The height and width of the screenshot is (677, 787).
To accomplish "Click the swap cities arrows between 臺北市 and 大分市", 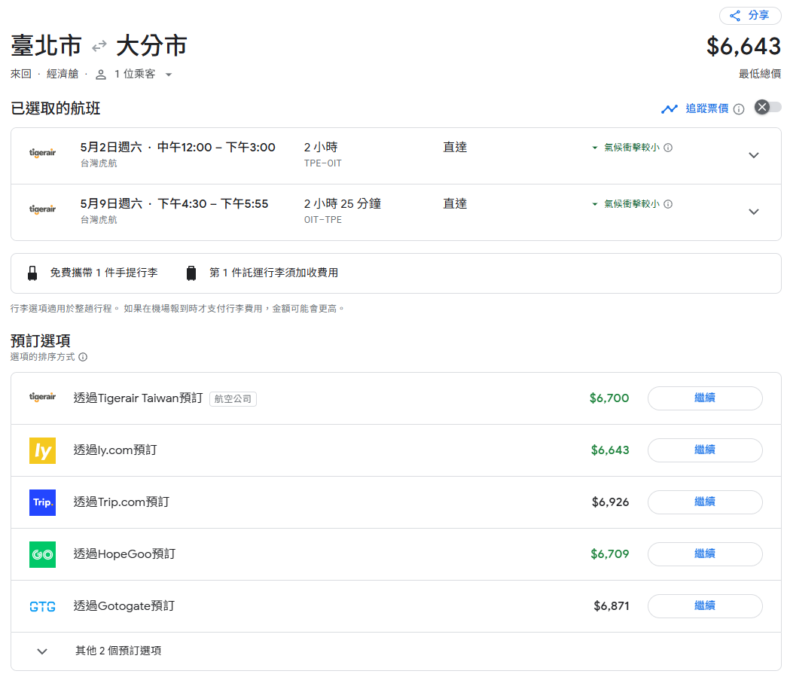I will pos(99,46).
